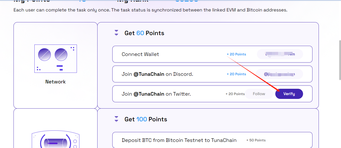Click the Get 60 Points heading
The image size is (341, 148).
click(144, 33)
